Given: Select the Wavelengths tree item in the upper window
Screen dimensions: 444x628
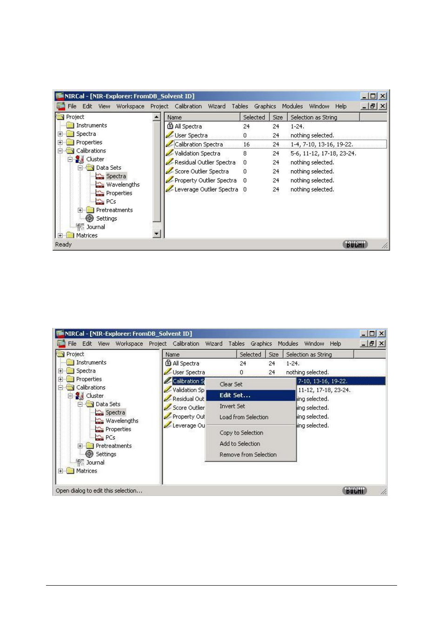Looking at the screenshot, I should [123, 185].
